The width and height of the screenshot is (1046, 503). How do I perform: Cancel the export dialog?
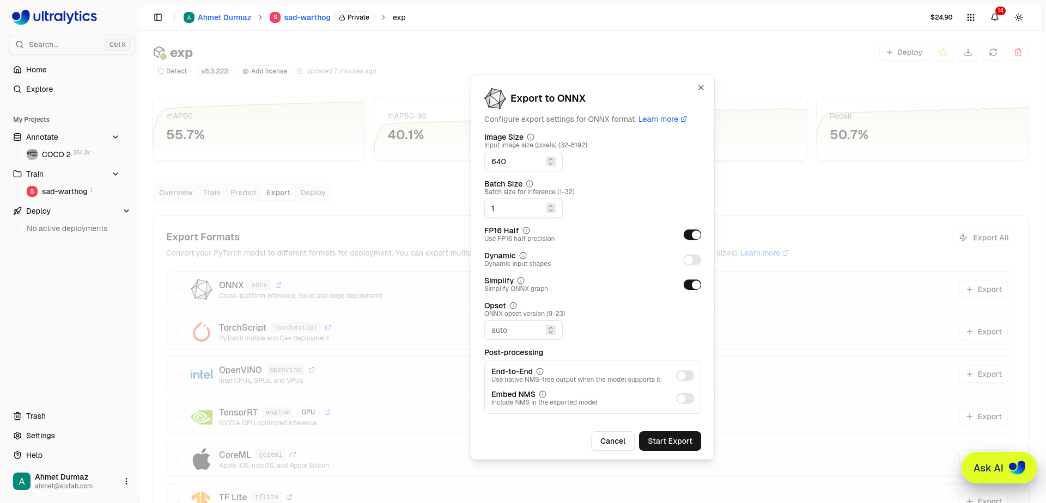pyautogui.click(x=613, y=441)
